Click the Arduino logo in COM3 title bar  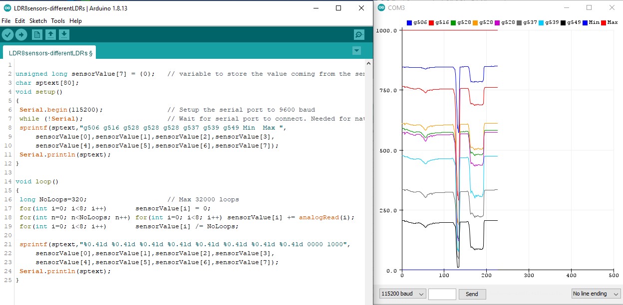pyautogui.click(x=381, y=7)
